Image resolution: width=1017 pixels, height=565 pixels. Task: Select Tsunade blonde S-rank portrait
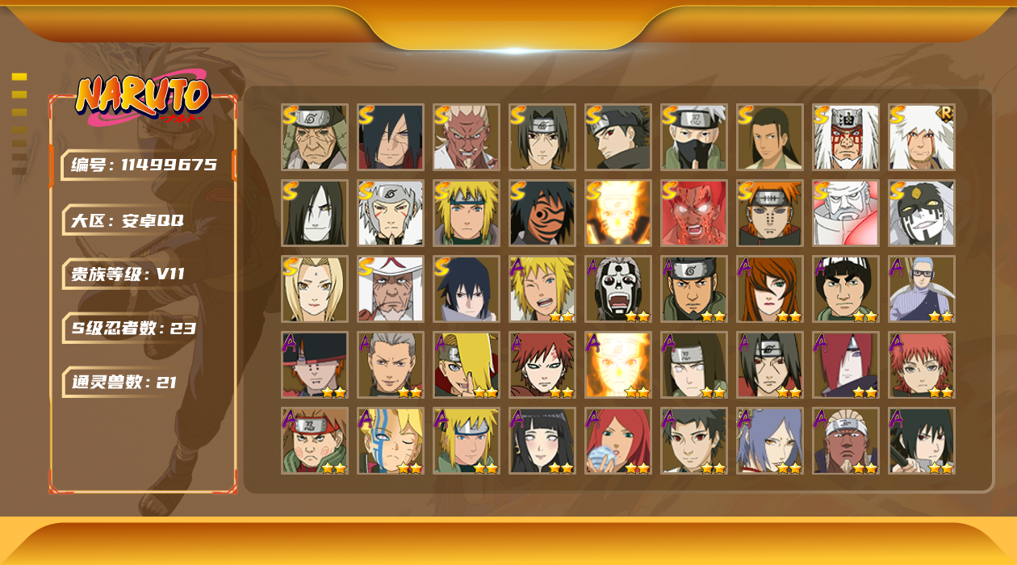[315, 289]
